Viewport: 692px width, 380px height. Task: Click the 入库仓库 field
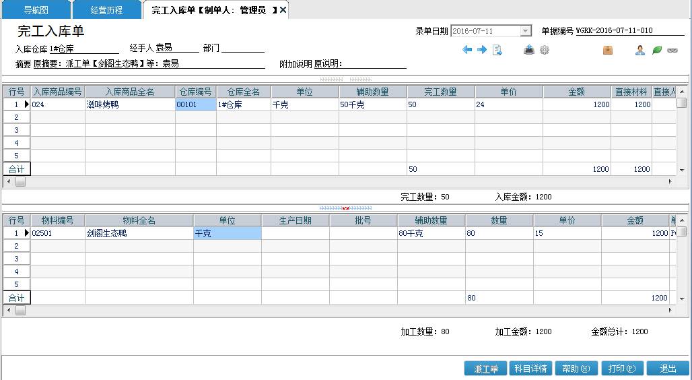tap(84, 49)
